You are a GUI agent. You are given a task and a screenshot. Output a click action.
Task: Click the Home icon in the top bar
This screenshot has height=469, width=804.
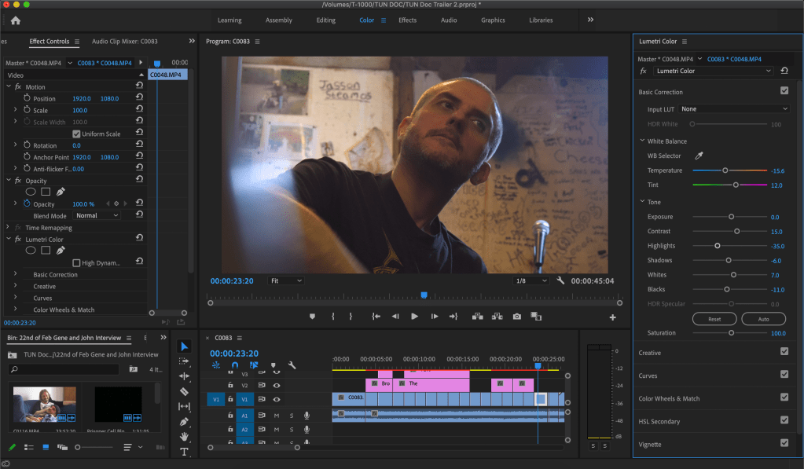16,20
